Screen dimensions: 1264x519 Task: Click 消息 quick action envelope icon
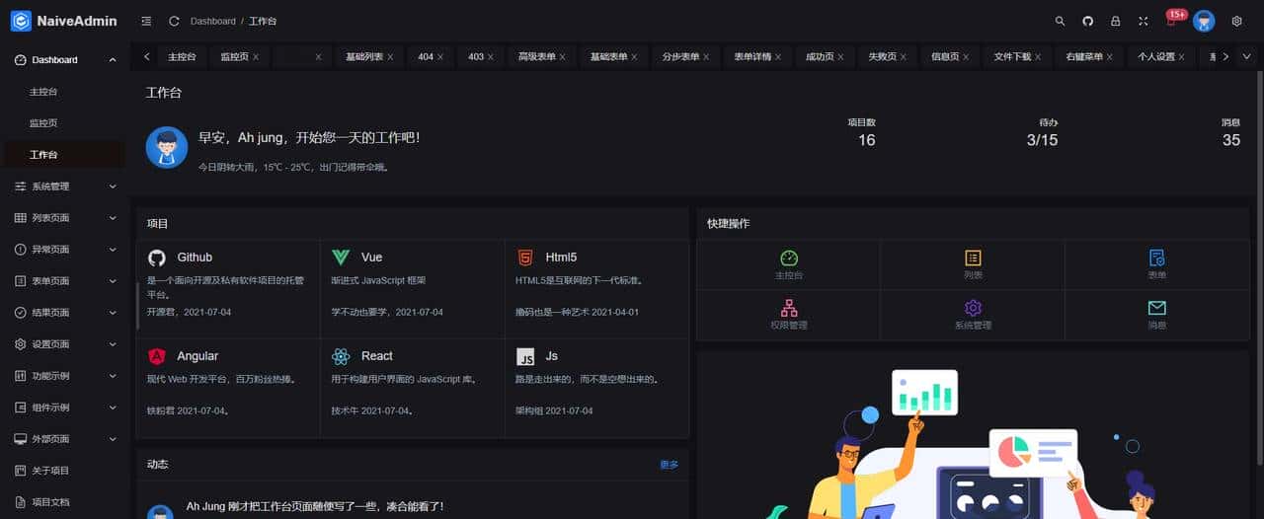[x=1157, y=307]
